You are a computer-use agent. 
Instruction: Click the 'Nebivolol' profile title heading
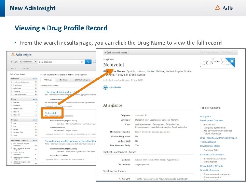(113, 65)
